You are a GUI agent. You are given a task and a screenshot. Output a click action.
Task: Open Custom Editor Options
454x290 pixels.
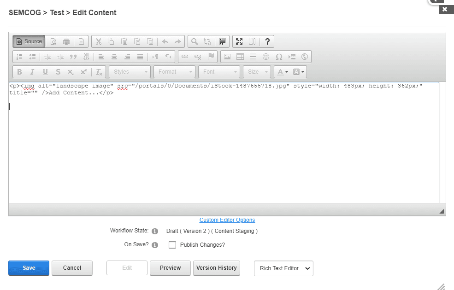(227, 220)
